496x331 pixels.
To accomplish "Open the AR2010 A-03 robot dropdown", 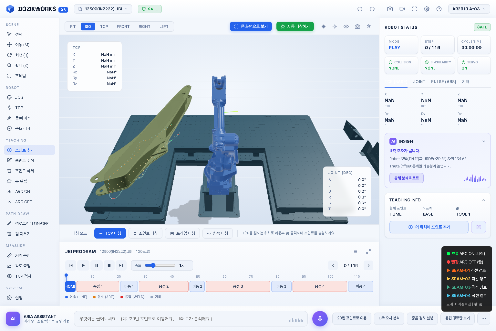I will click(x=469, y=9).
